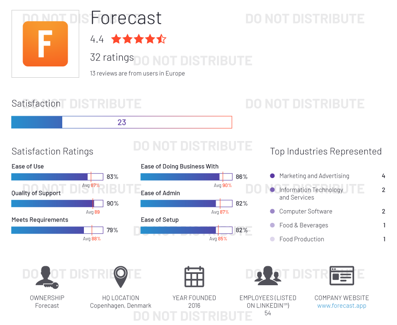Click the Ease of Setup rating bar
The height and width of the screenshot is (325, 397).
click(x=187, y=230)
